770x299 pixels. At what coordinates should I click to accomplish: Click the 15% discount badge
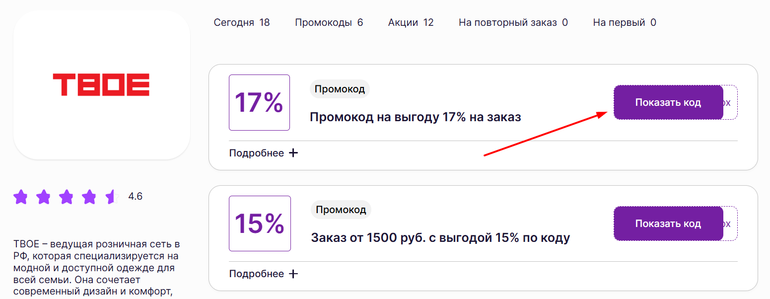coord(259,224)
